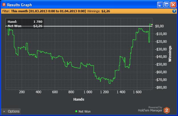Click the -$80,00 axis label
Screen dimensions: 178x116
161,87
